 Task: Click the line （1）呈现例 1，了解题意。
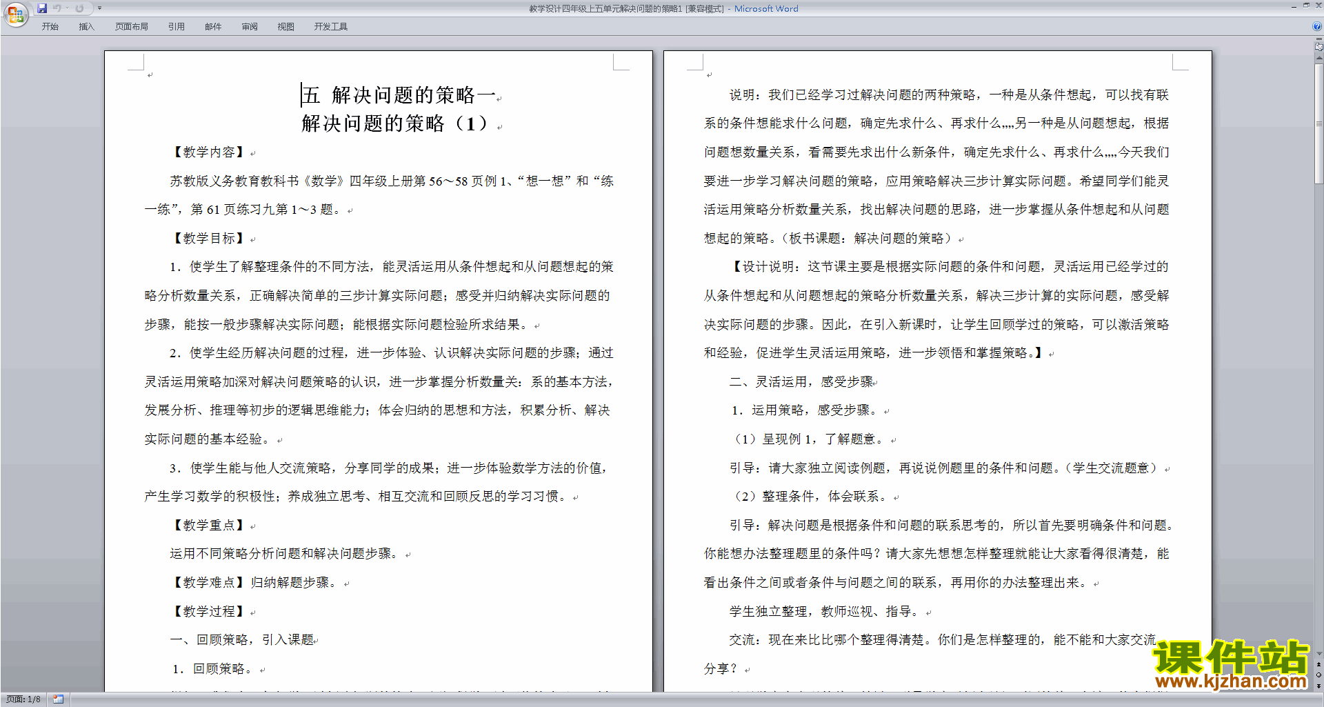(x=810, y=439)
